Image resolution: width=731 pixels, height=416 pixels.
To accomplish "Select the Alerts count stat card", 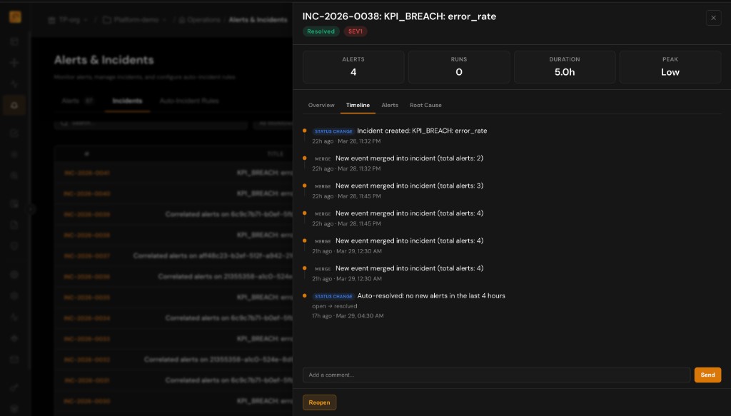I will point(353,66).
